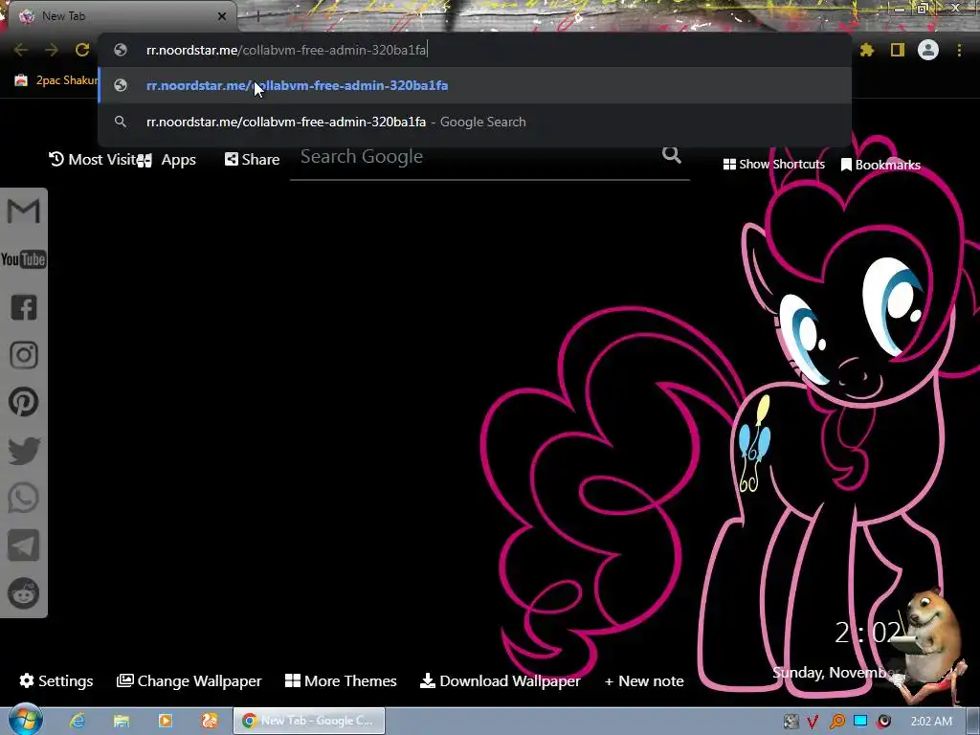Launch Internet Explorer from taskbar
The image size is (980, 735).
pos(77,721)
